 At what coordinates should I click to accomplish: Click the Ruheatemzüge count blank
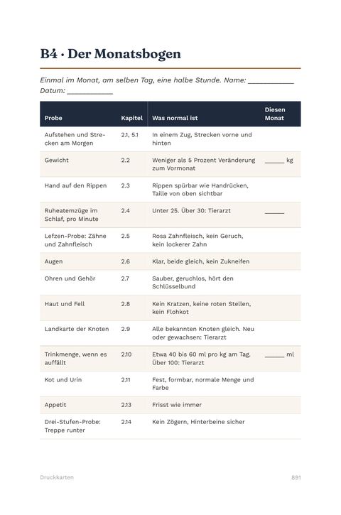click(x=274, y=212)
